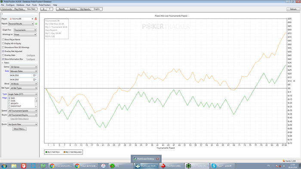
Task: Click the green My C Net Won swatch
Action: (x=46, y=152)
